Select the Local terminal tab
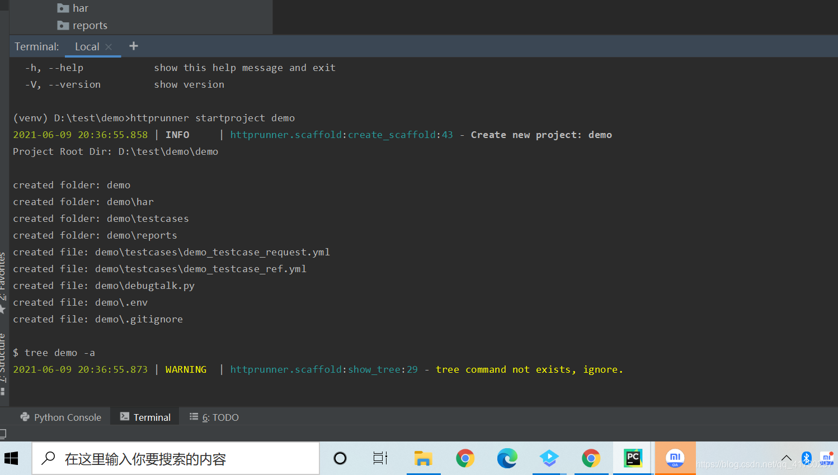The height and width of the screenshot is (475, 838). (87, 47)
